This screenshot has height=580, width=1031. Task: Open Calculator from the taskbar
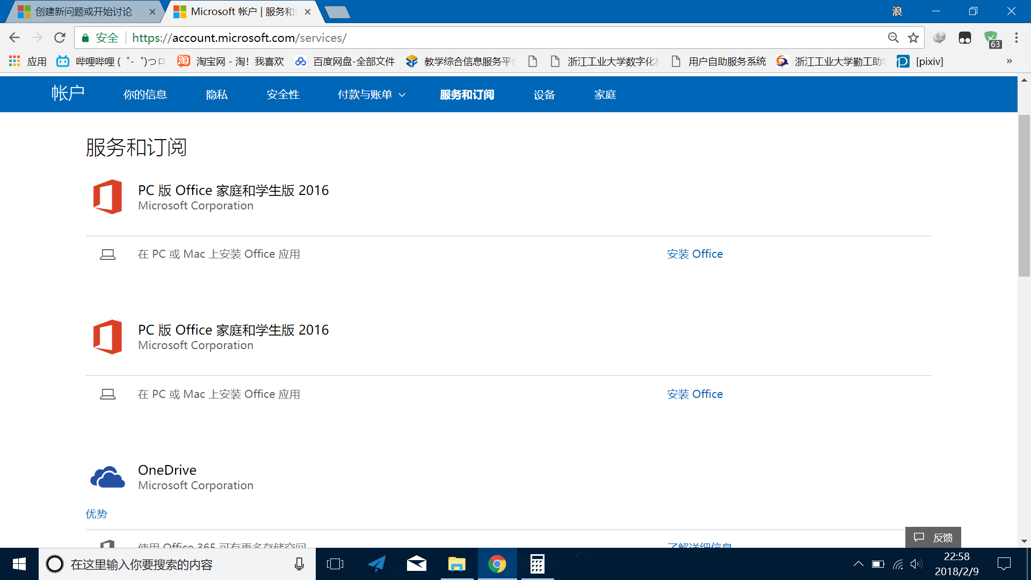click(x=537, y=564)
